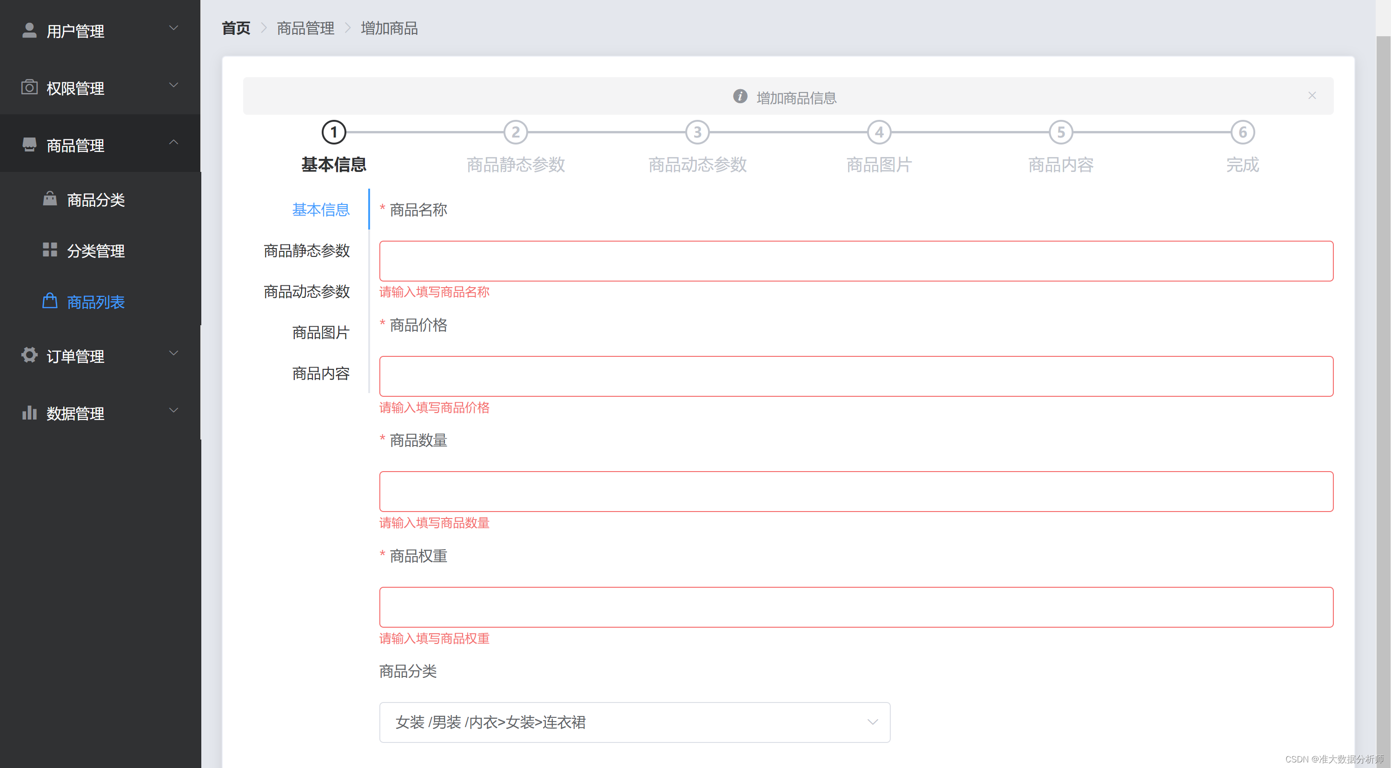Click the bar chart icon beside 数据管理

pos(29,412)
